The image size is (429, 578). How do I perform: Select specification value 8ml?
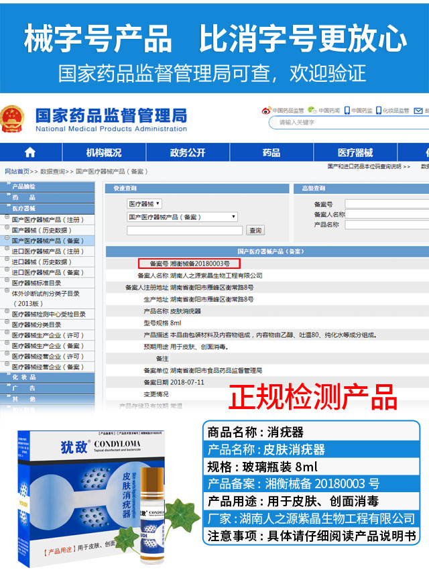pos(176,323)
